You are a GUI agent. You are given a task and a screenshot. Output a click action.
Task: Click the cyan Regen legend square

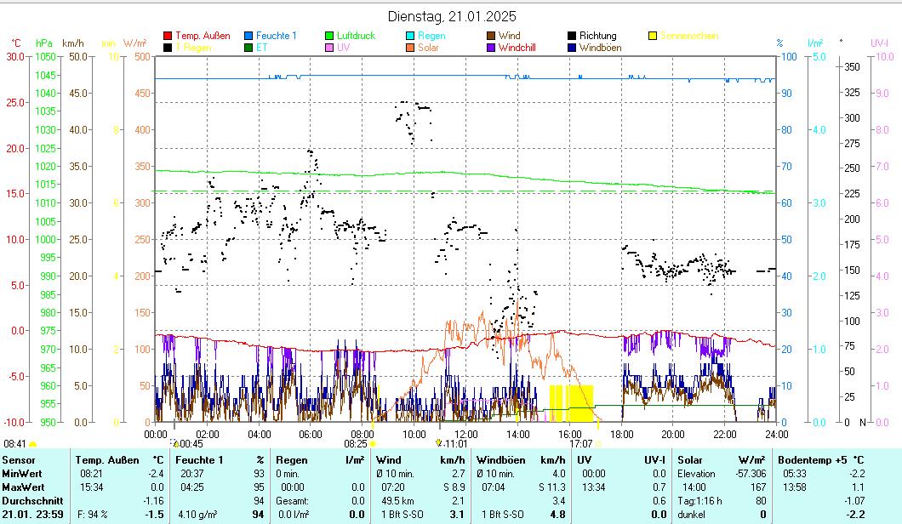point(410,37)
